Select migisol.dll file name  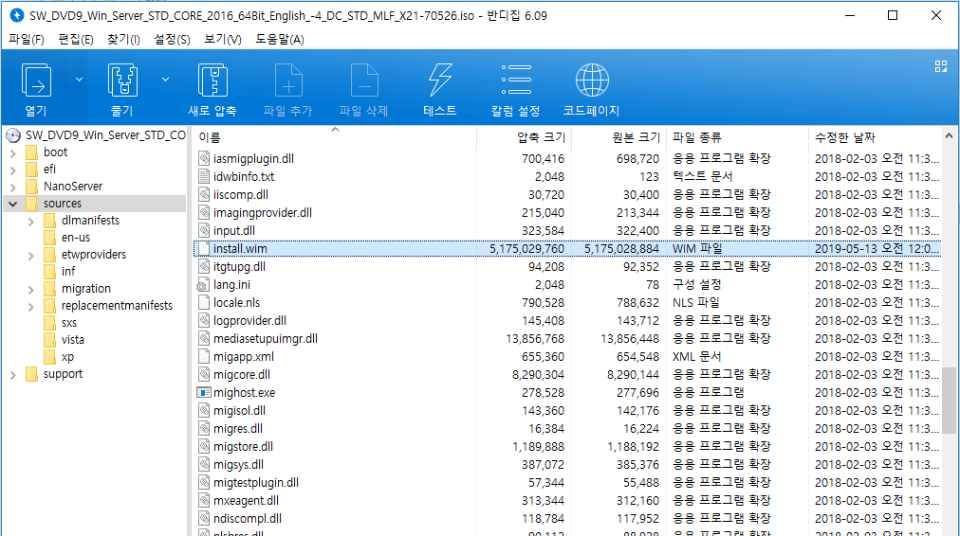pos(239,411)
